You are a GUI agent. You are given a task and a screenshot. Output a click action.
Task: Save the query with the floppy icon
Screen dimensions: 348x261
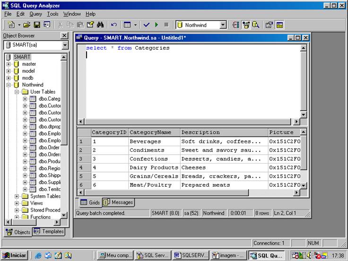click(x=37, y=25)
